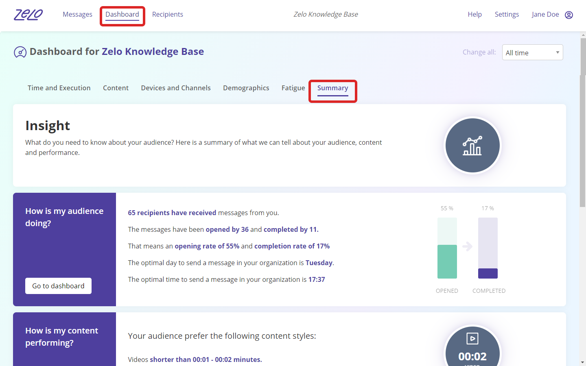Screen dimensions: 586x366
Task: Open the Messages page
Action: [77, 14]
